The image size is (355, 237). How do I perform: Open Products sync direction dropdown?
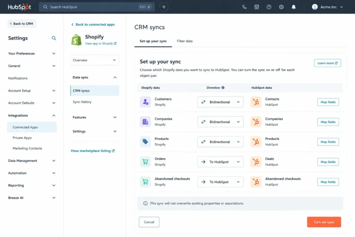pyautogui.click(x=220, y=142)
